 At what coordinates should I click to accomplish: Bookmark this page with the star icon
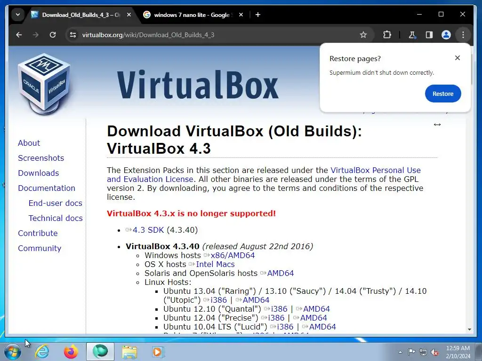click(x=363, y=35)
